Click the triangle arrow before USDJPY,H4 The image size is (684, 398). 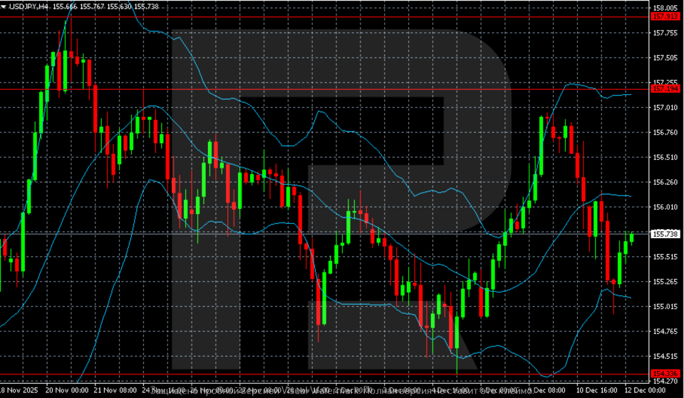click(4, 6)
